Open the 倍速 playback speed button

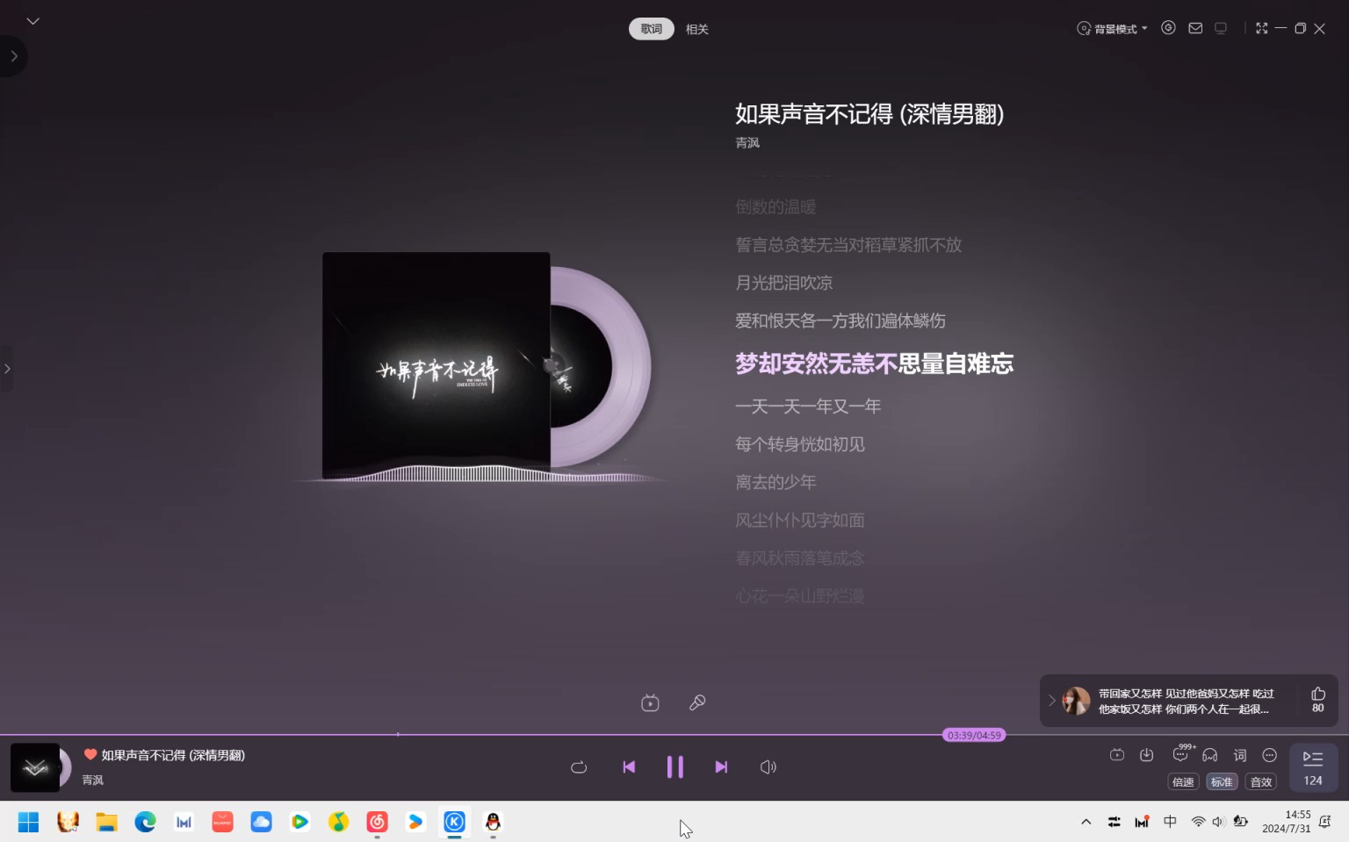[x=1183, y=782]
